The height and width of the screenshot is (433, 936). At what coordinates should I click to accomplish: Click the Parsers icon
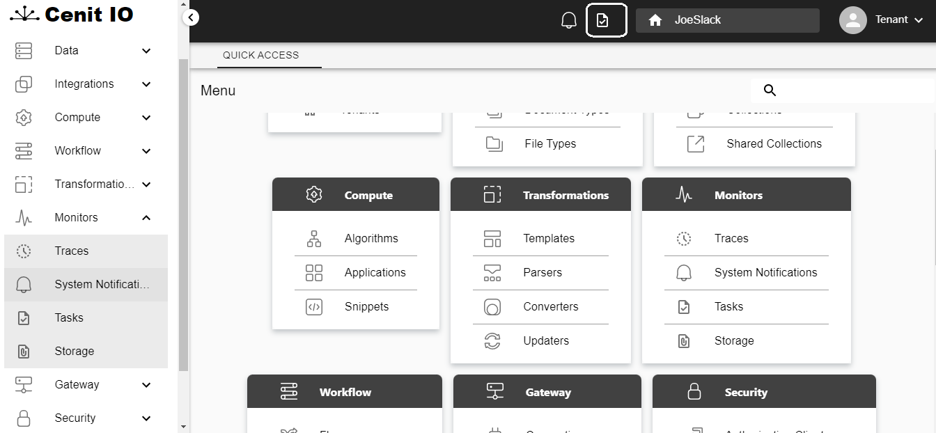click(492, 272)
